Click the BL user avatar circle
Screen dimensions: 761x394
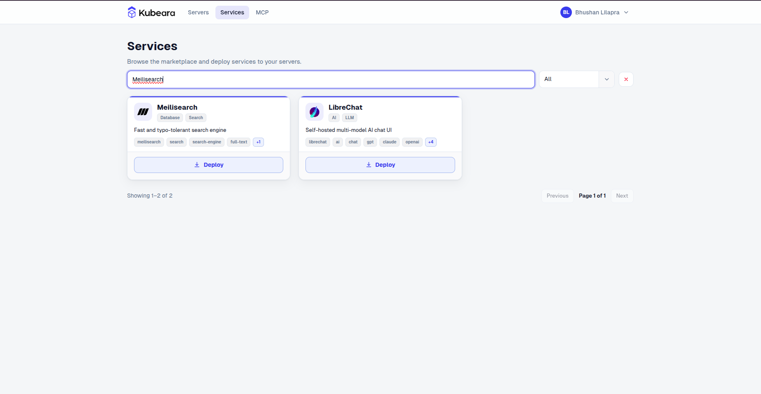tap(566, 12)
